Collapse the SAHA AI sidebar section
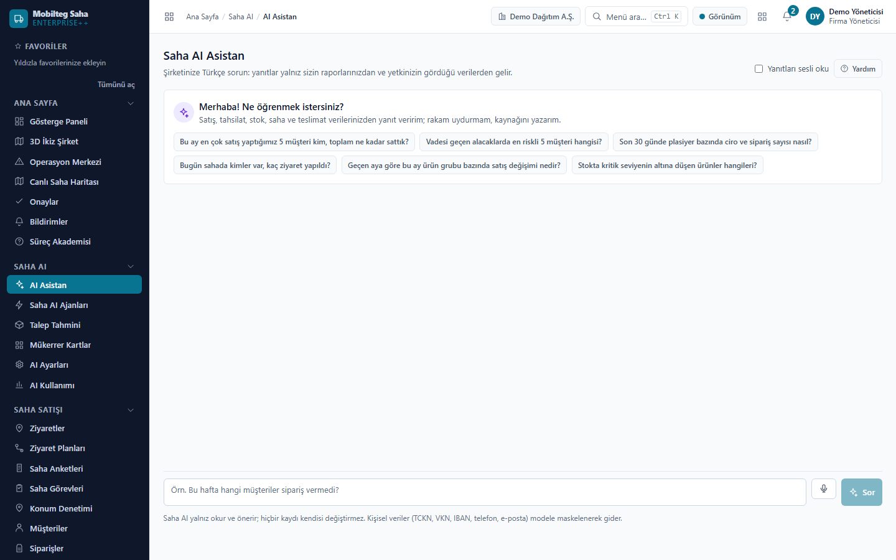Image resolution: width=896 pixels, height=560 pixels. coord(131,266)
